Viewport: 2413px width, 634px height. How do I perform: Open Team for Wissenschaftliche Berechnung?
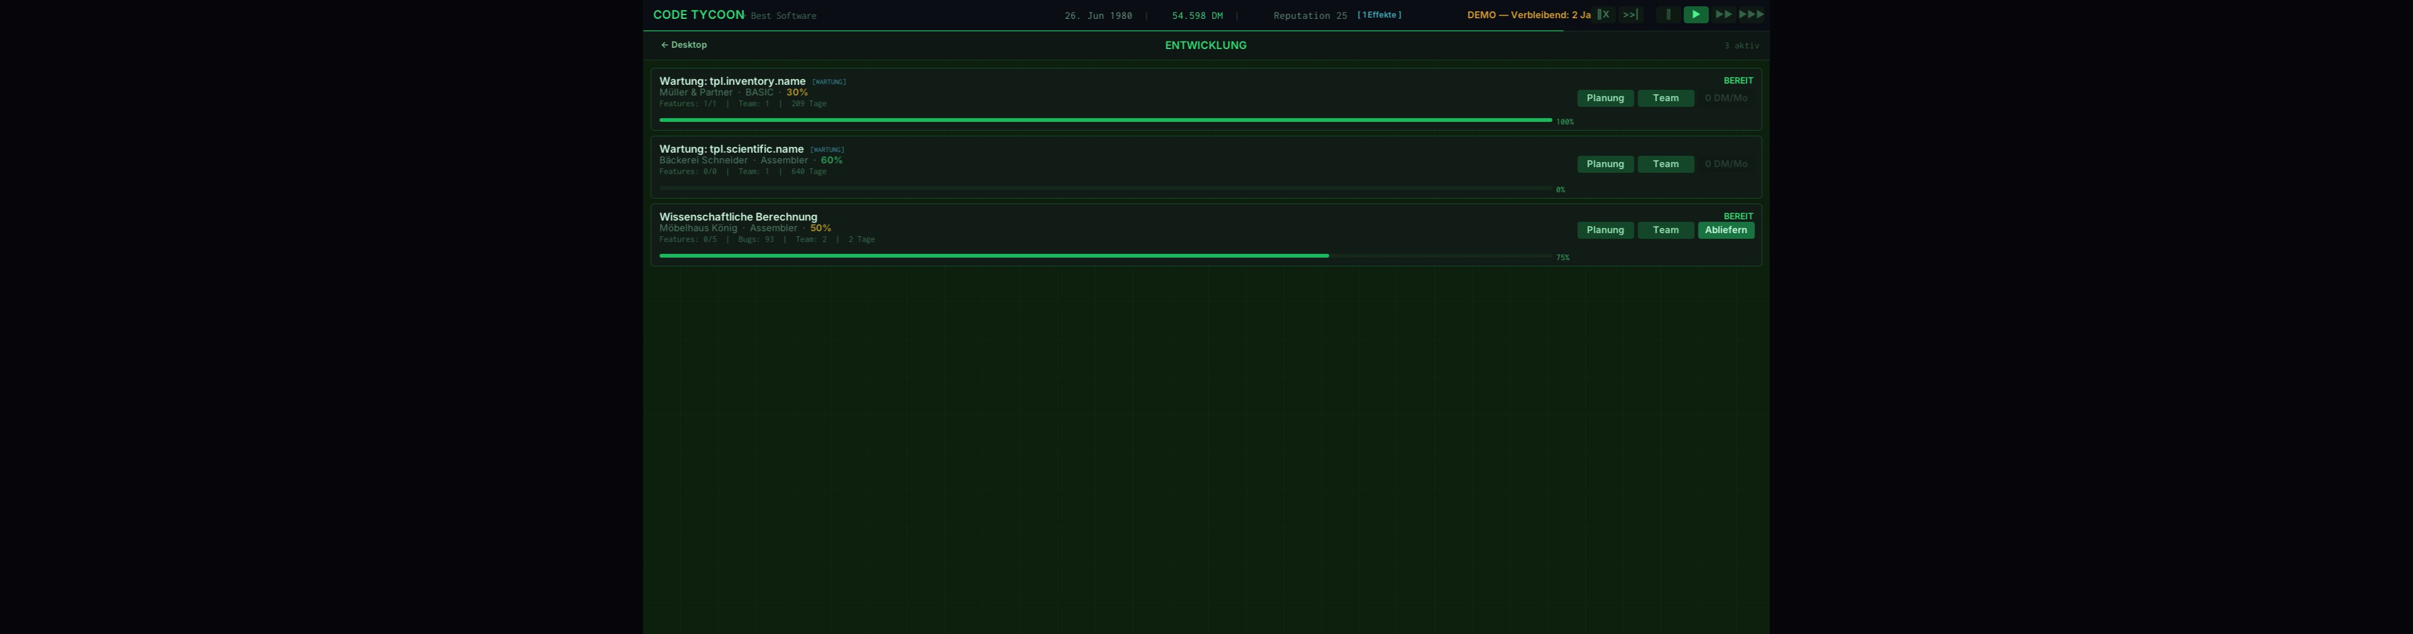click(1665, 231)
